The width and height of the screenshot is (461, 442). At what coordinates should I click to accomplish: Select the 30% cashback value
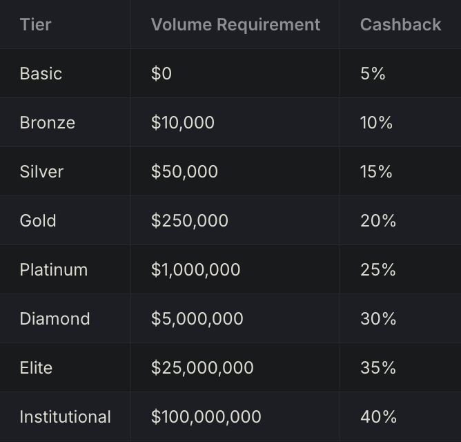378,319
